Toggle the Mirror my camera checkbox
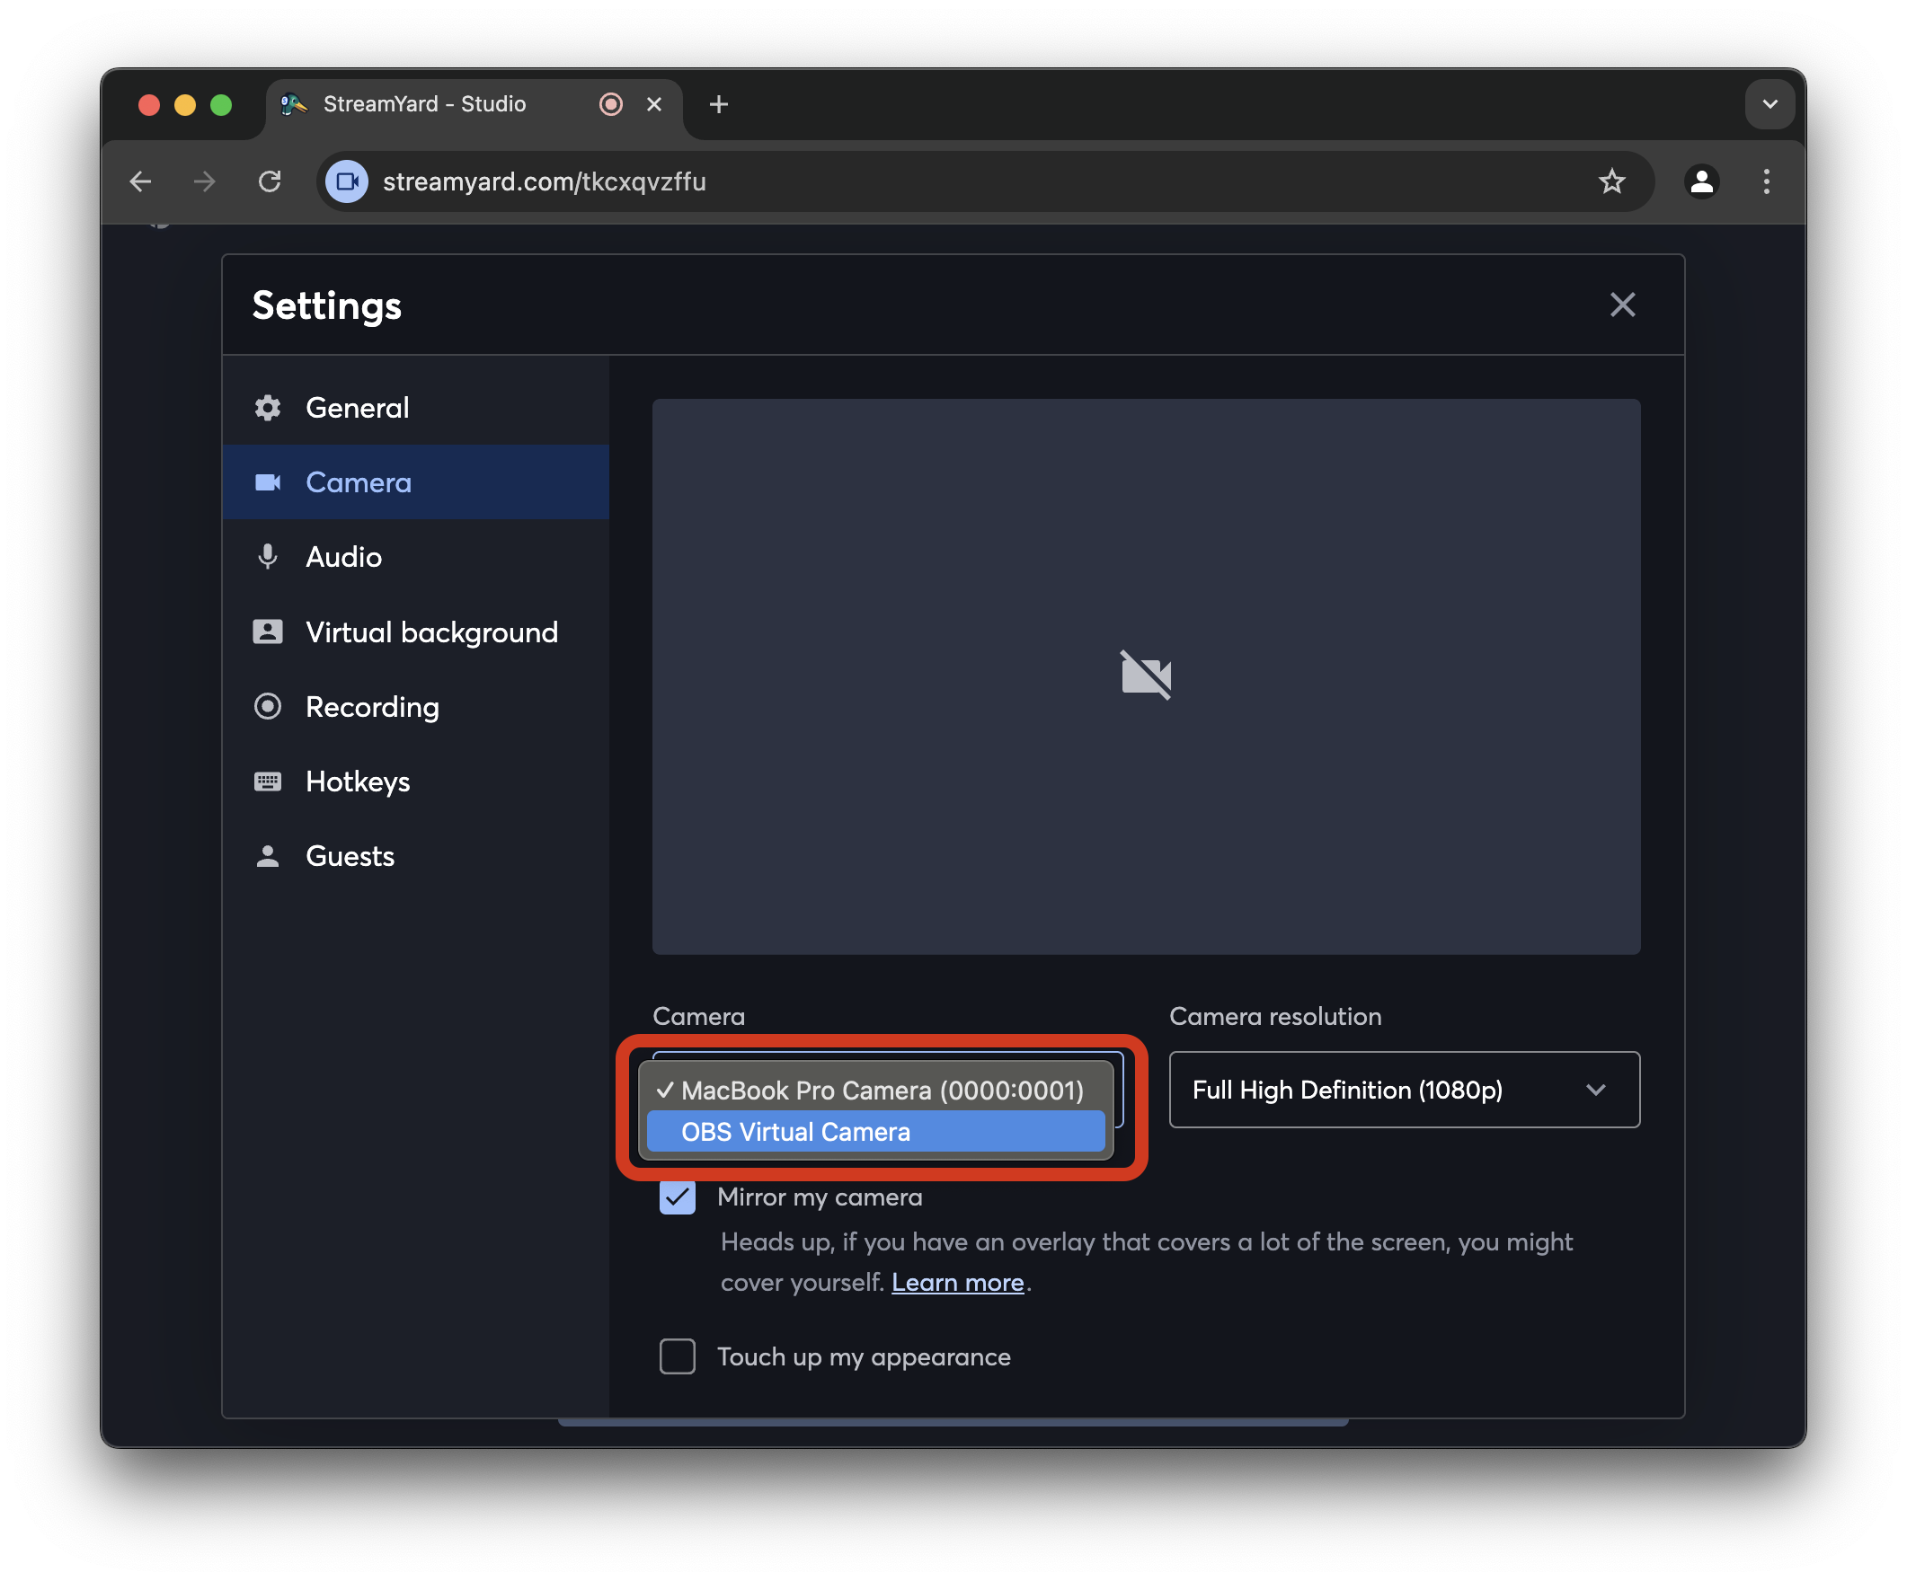The width and height of the screenshot is (1907, 1581). (x=678, y=1197)
